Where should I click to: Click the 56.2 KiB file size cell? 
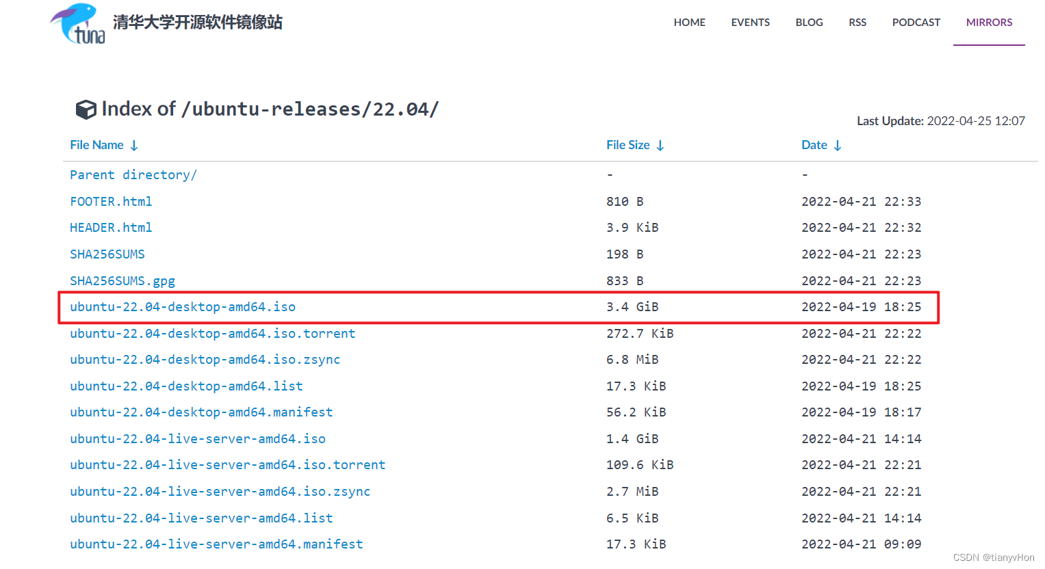pos(636,412)
